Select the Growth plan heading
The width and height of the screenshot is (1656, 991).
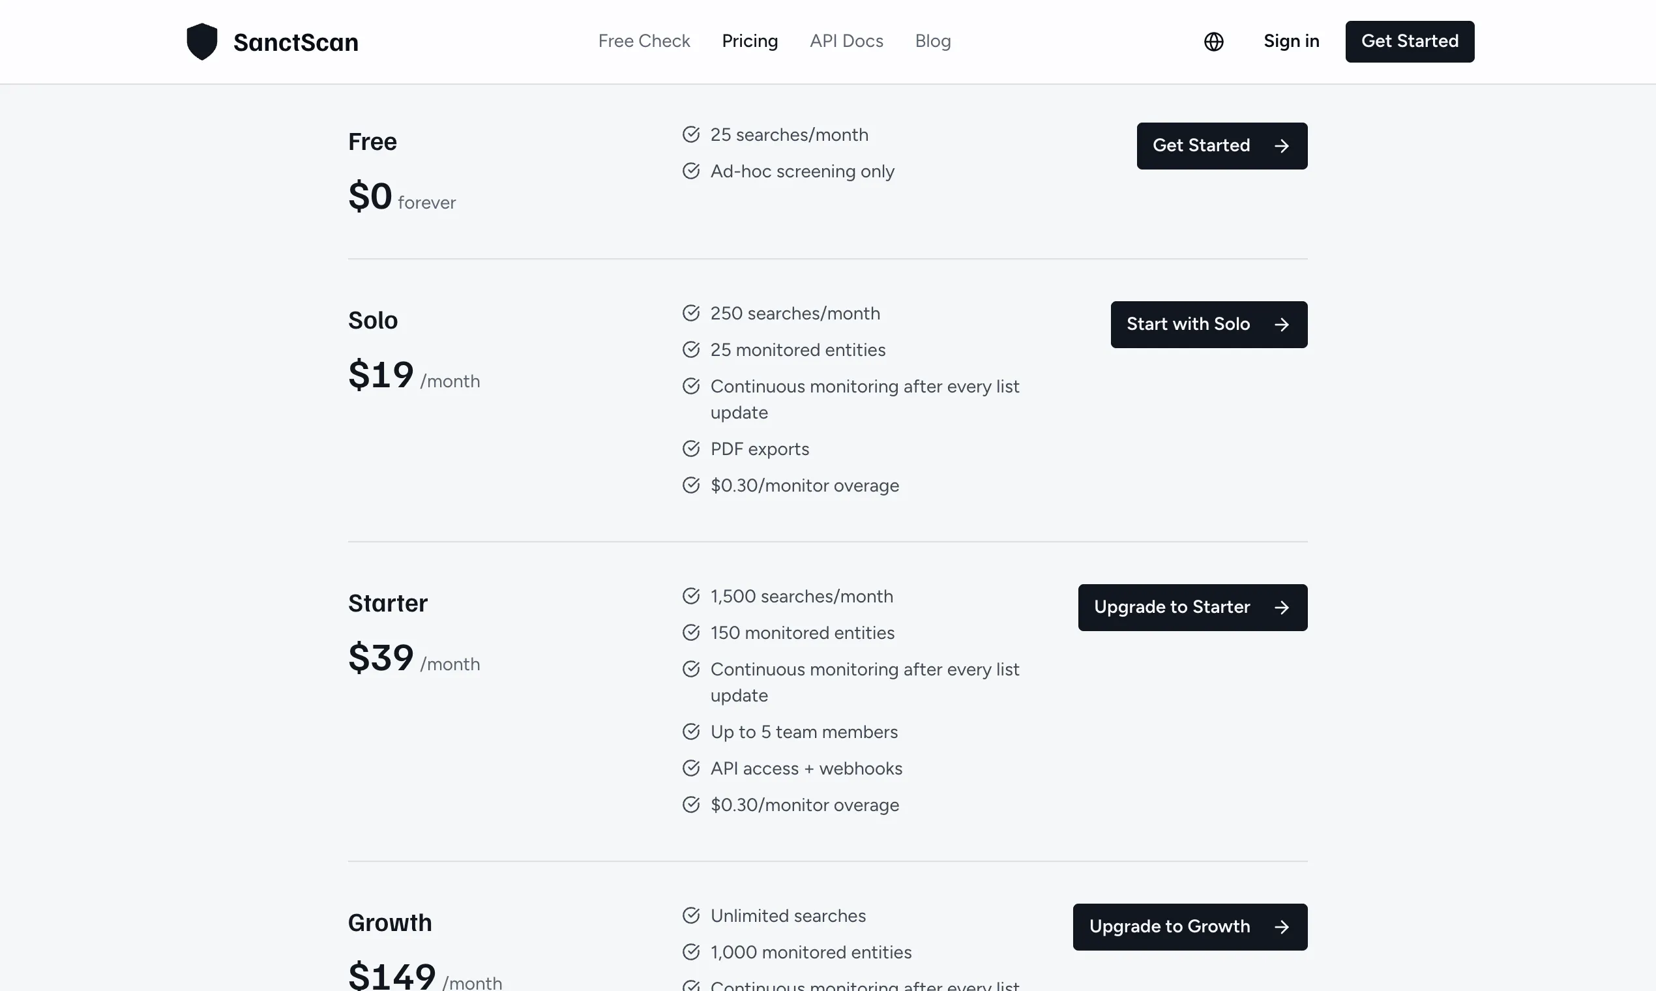tap(390, 923)
